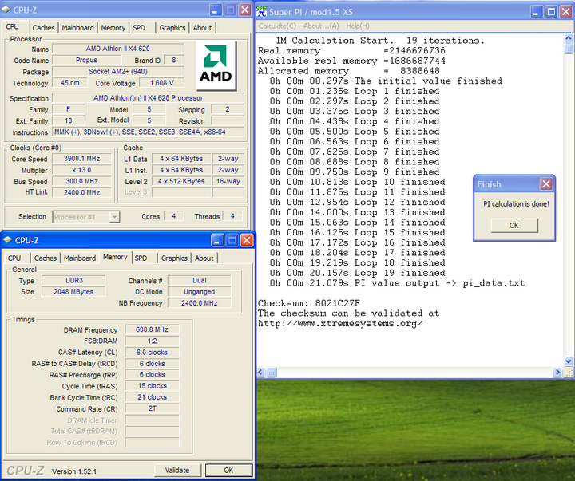Viewport: 575px width, 481px height.
Task: Minimize the top CPU-Z window
Action: [x=215, y=10]
